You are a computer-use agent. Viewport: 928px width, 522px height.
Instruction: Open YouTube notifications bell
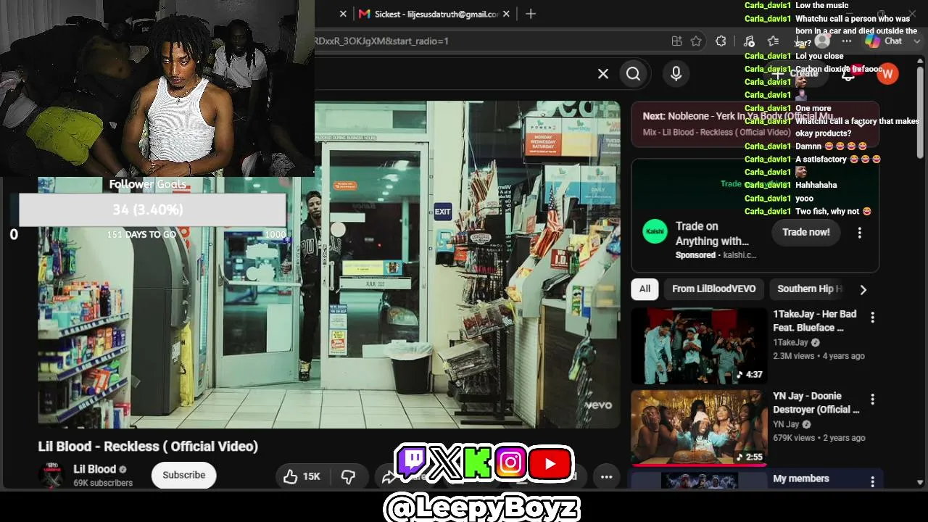848,74
